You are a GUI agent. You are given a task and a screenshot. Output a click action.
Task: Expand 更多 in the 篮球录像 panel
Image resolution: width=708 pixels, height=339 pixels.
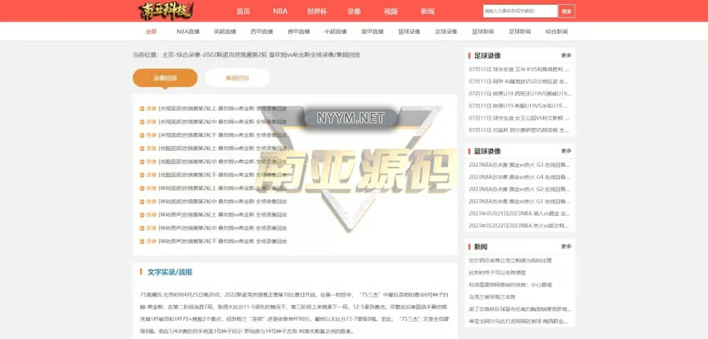pyautogui.click(x=566, y=151)
